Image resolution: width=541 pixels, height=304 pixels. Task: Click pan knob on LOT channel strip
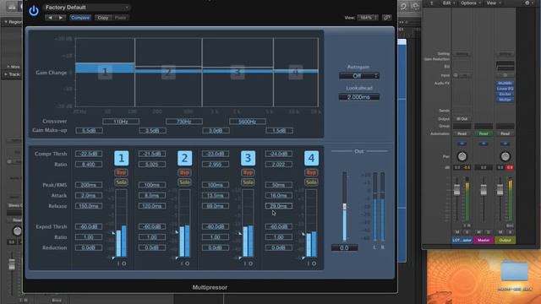coord(462,156)
